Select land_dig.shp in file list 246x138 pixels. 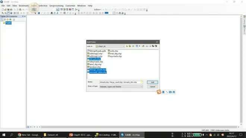[x=94, y=64]
